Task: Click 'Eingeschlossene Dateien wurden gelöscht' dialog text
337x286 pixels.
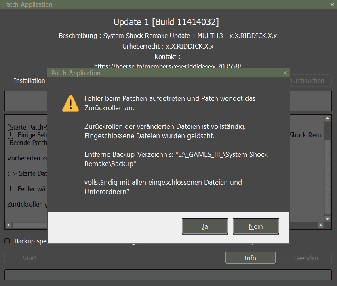Action: (150, 136)
